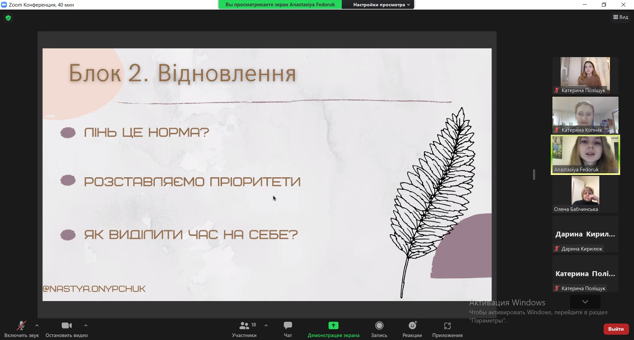The width and height of the screenshot is (634, 340).
Task: Click the green screen viewing notification bar
Action: [280, 5]
